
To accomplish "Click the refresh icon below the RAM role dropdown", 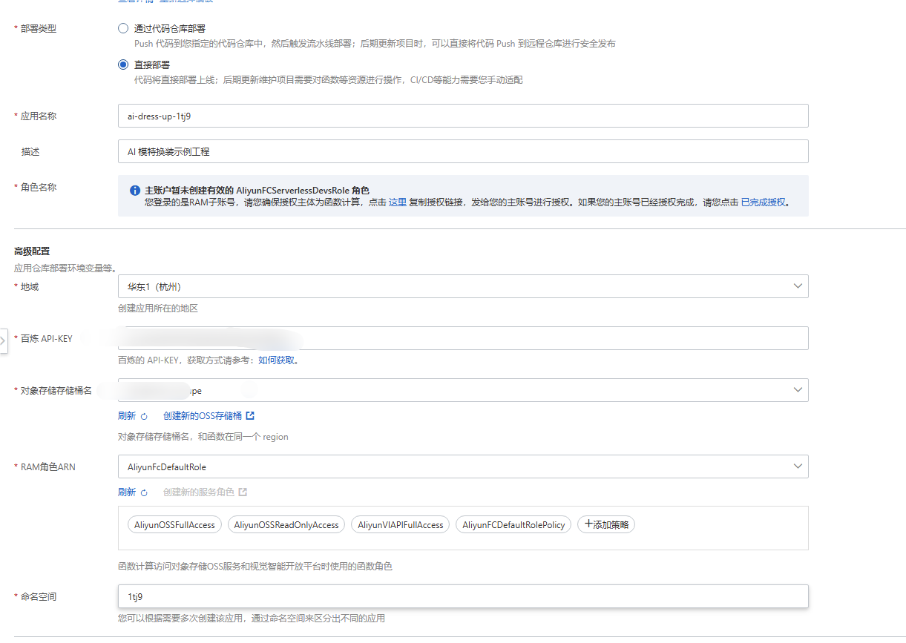I will [144, 492].
